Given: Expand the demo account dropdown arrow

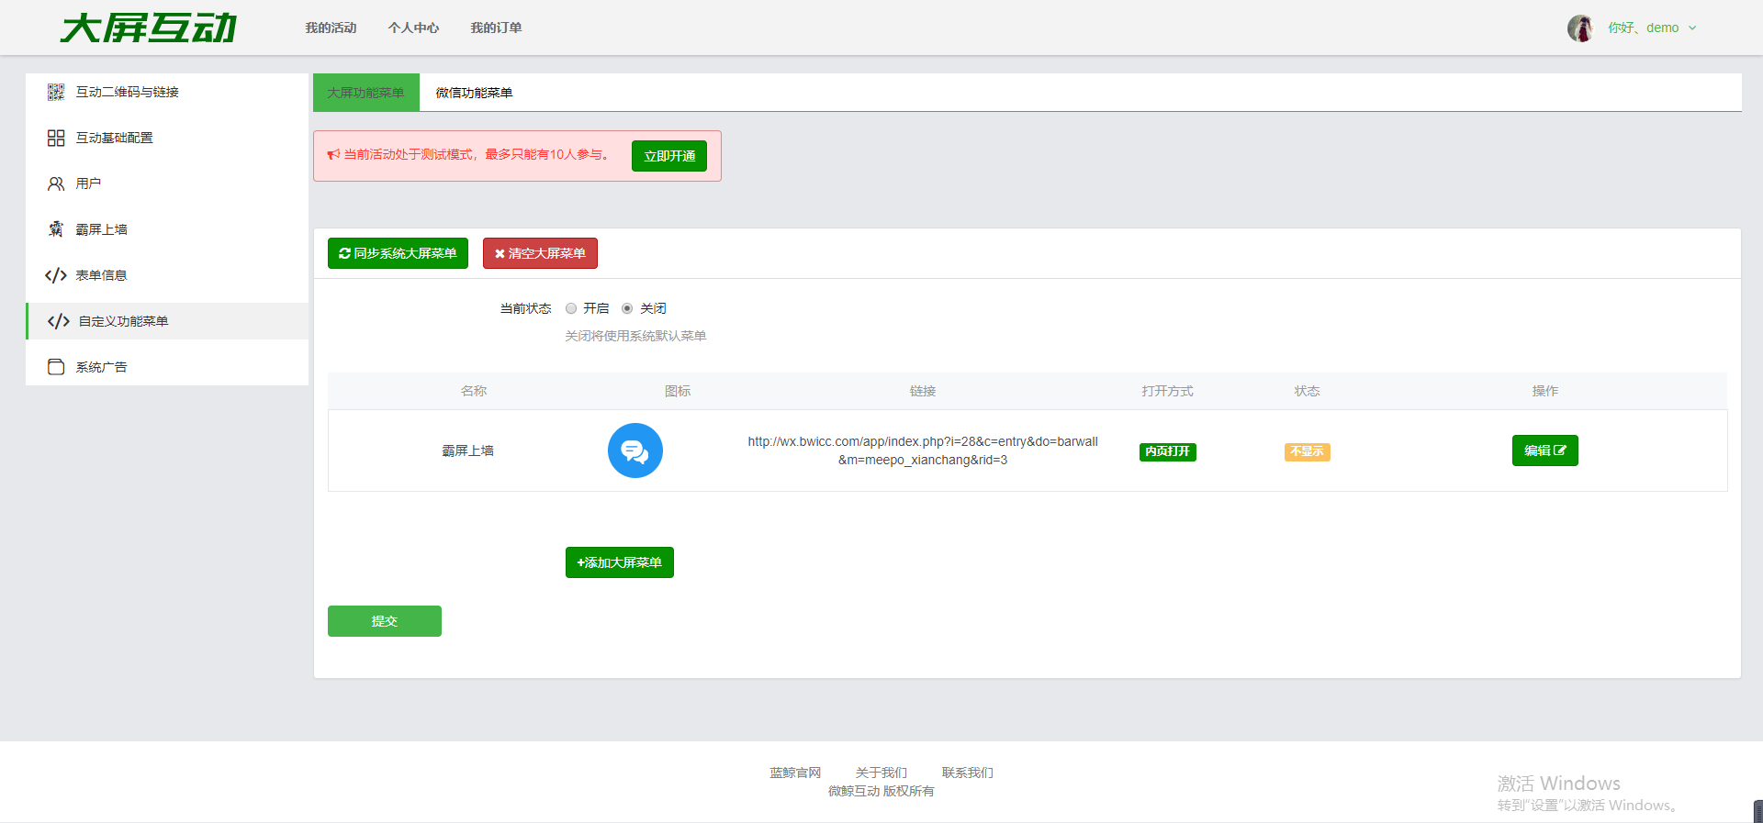Looking at the screenshot, I should tap(1692, 28).
